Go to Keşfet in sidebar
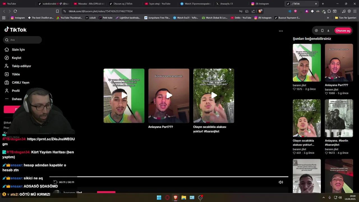359x202 pixels. tap(13, 58)
